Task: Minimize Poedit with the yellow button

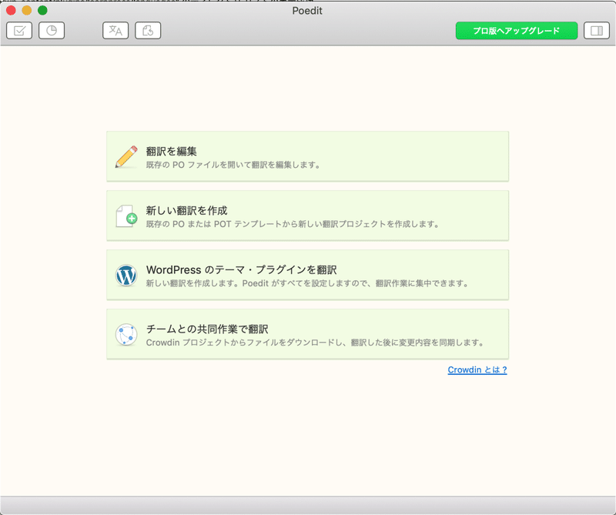Action: click(x=27, y=10)
